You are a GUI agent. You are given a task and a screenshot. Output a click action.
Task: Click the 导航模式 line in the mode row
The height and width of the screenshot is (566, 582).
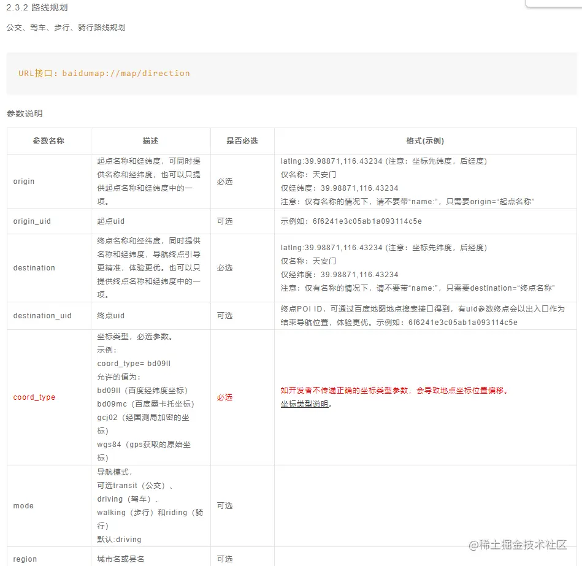[114, 472]
